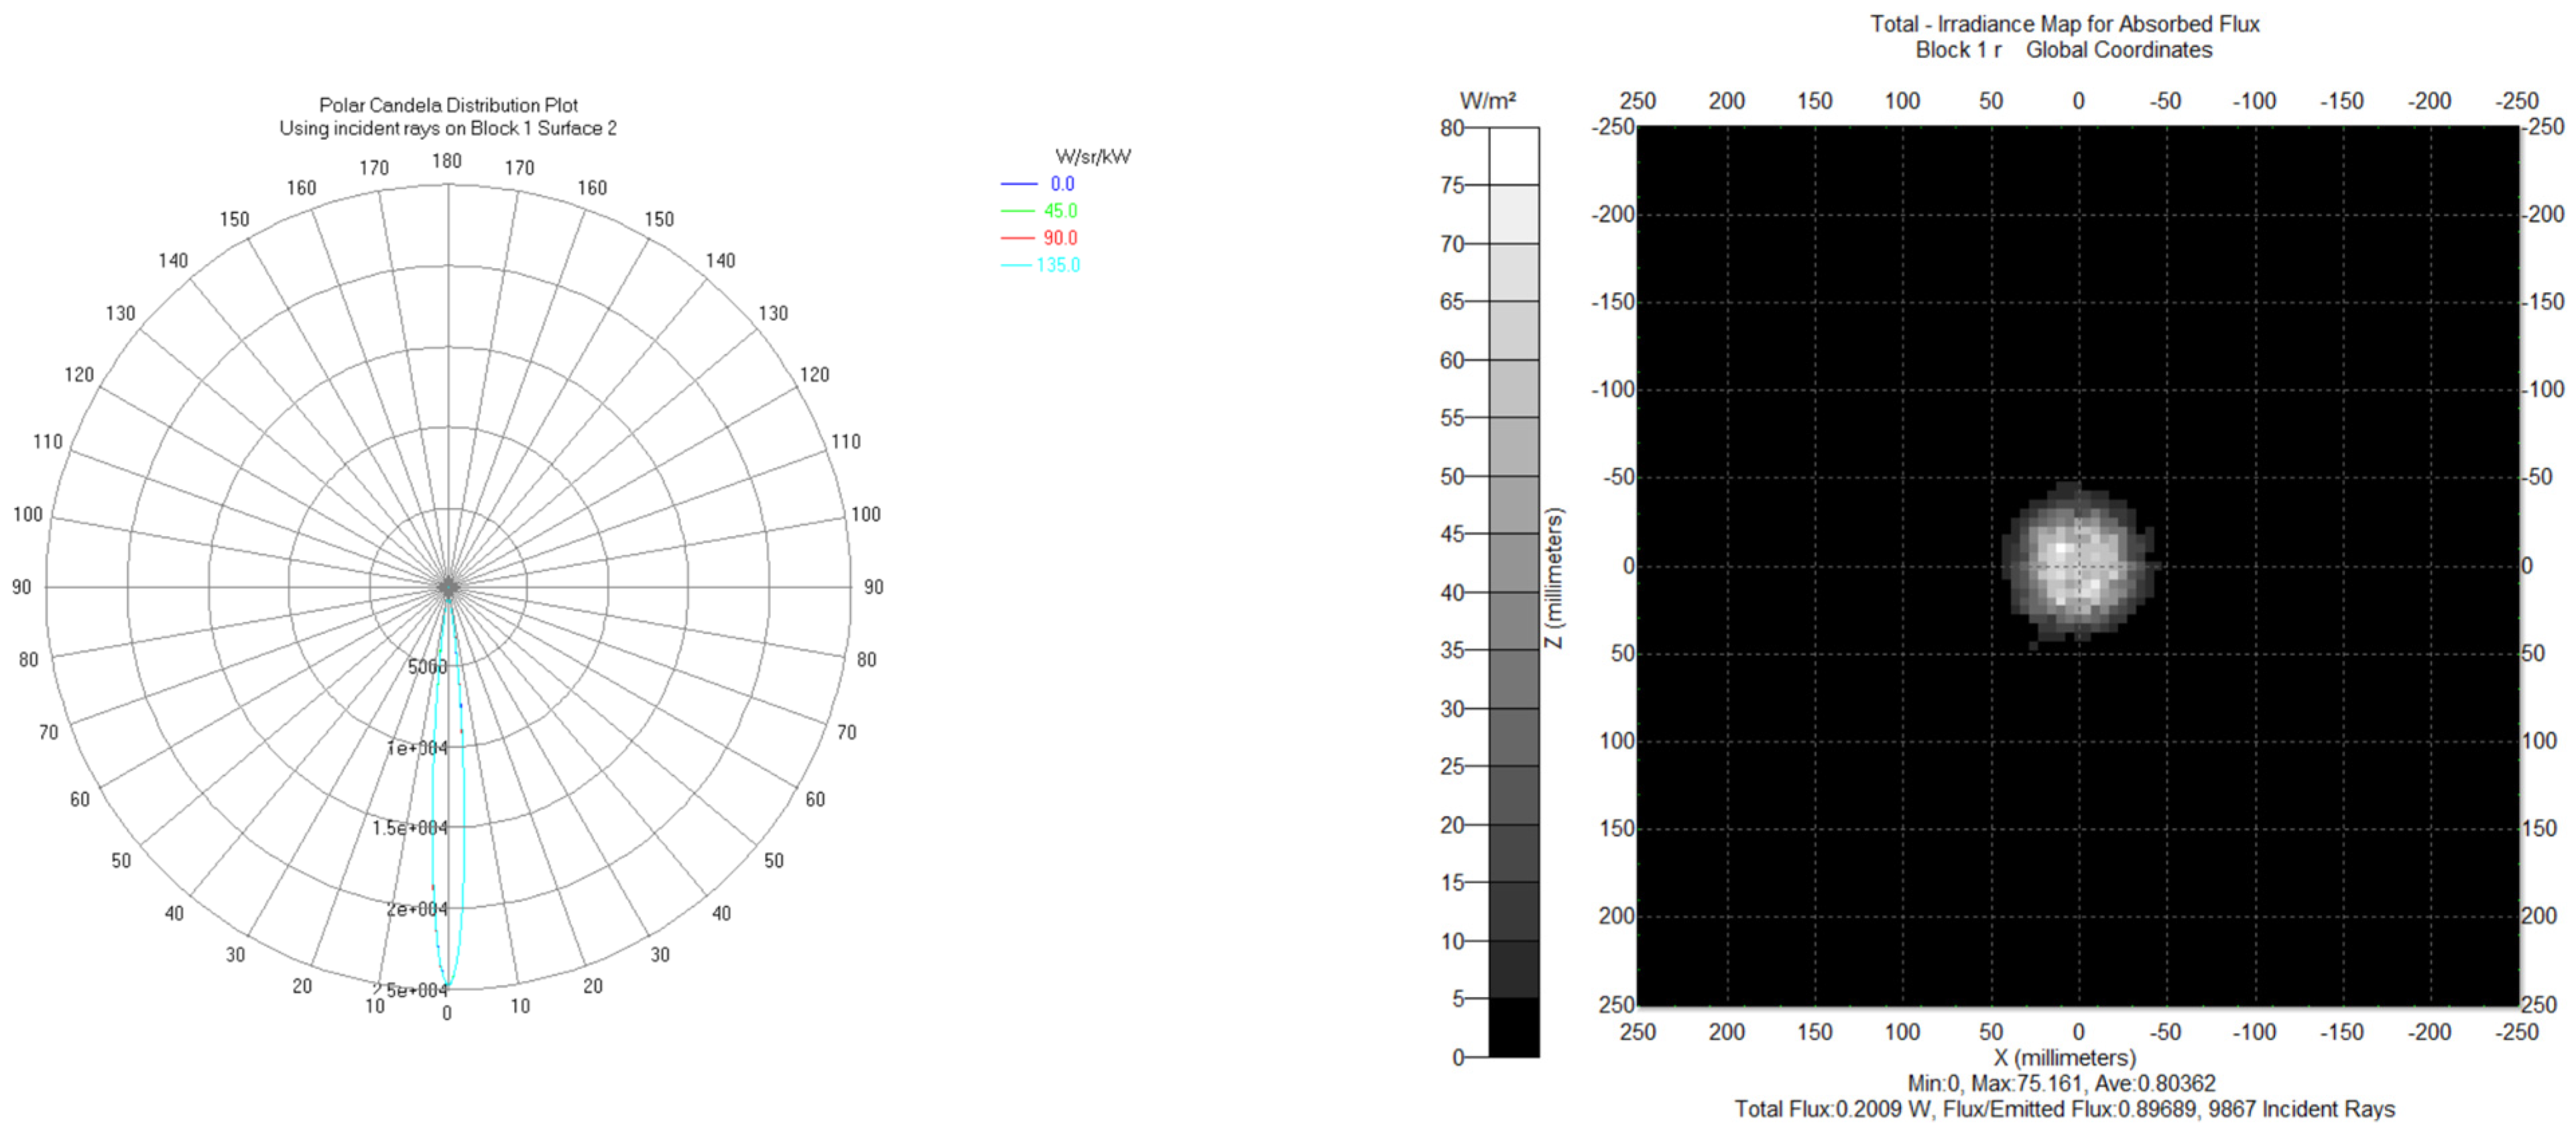Click 'Total - Irradiance Map for Absorbed Flux' title
This screenshot has width=2576, height=1135.
click(2065, 24)
